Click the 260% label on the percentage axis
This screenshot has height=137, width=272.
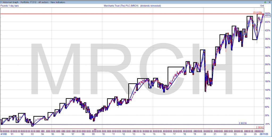(267, 64)
